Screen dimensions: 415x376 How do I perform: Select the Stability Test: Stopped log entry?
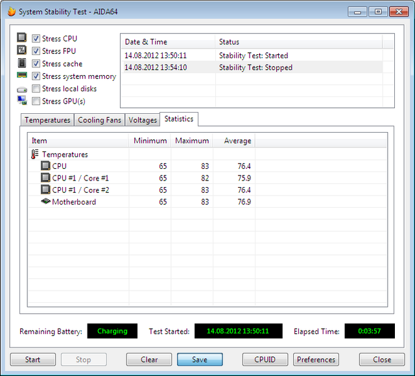click(255, 67)
